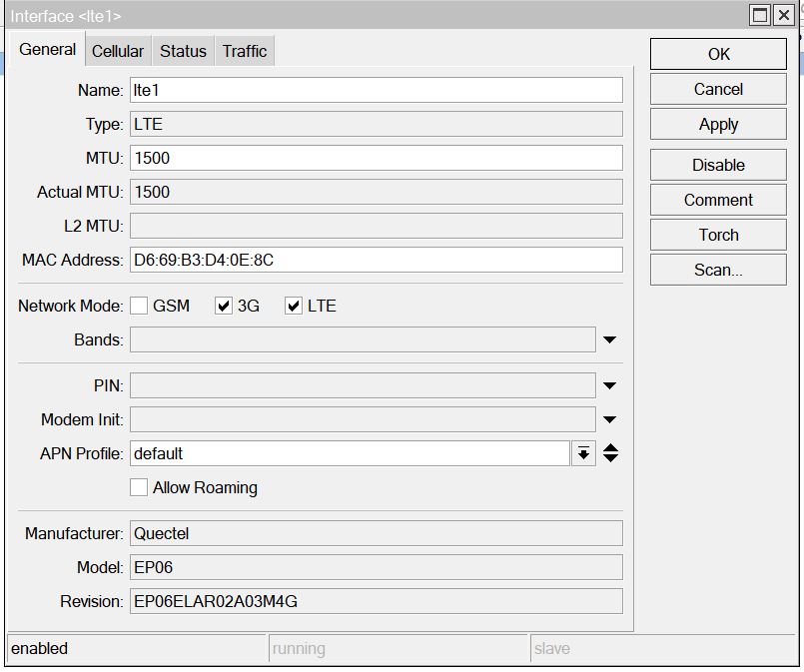Click the APN Profile up-down arrows
804x672 pixels.
click(x=611, y=454)
